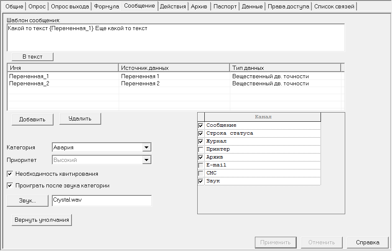Image resolution: width=392 pixels, height=251 pixels.
Task: Click the Звук... browse button
Action: [28, 201]
